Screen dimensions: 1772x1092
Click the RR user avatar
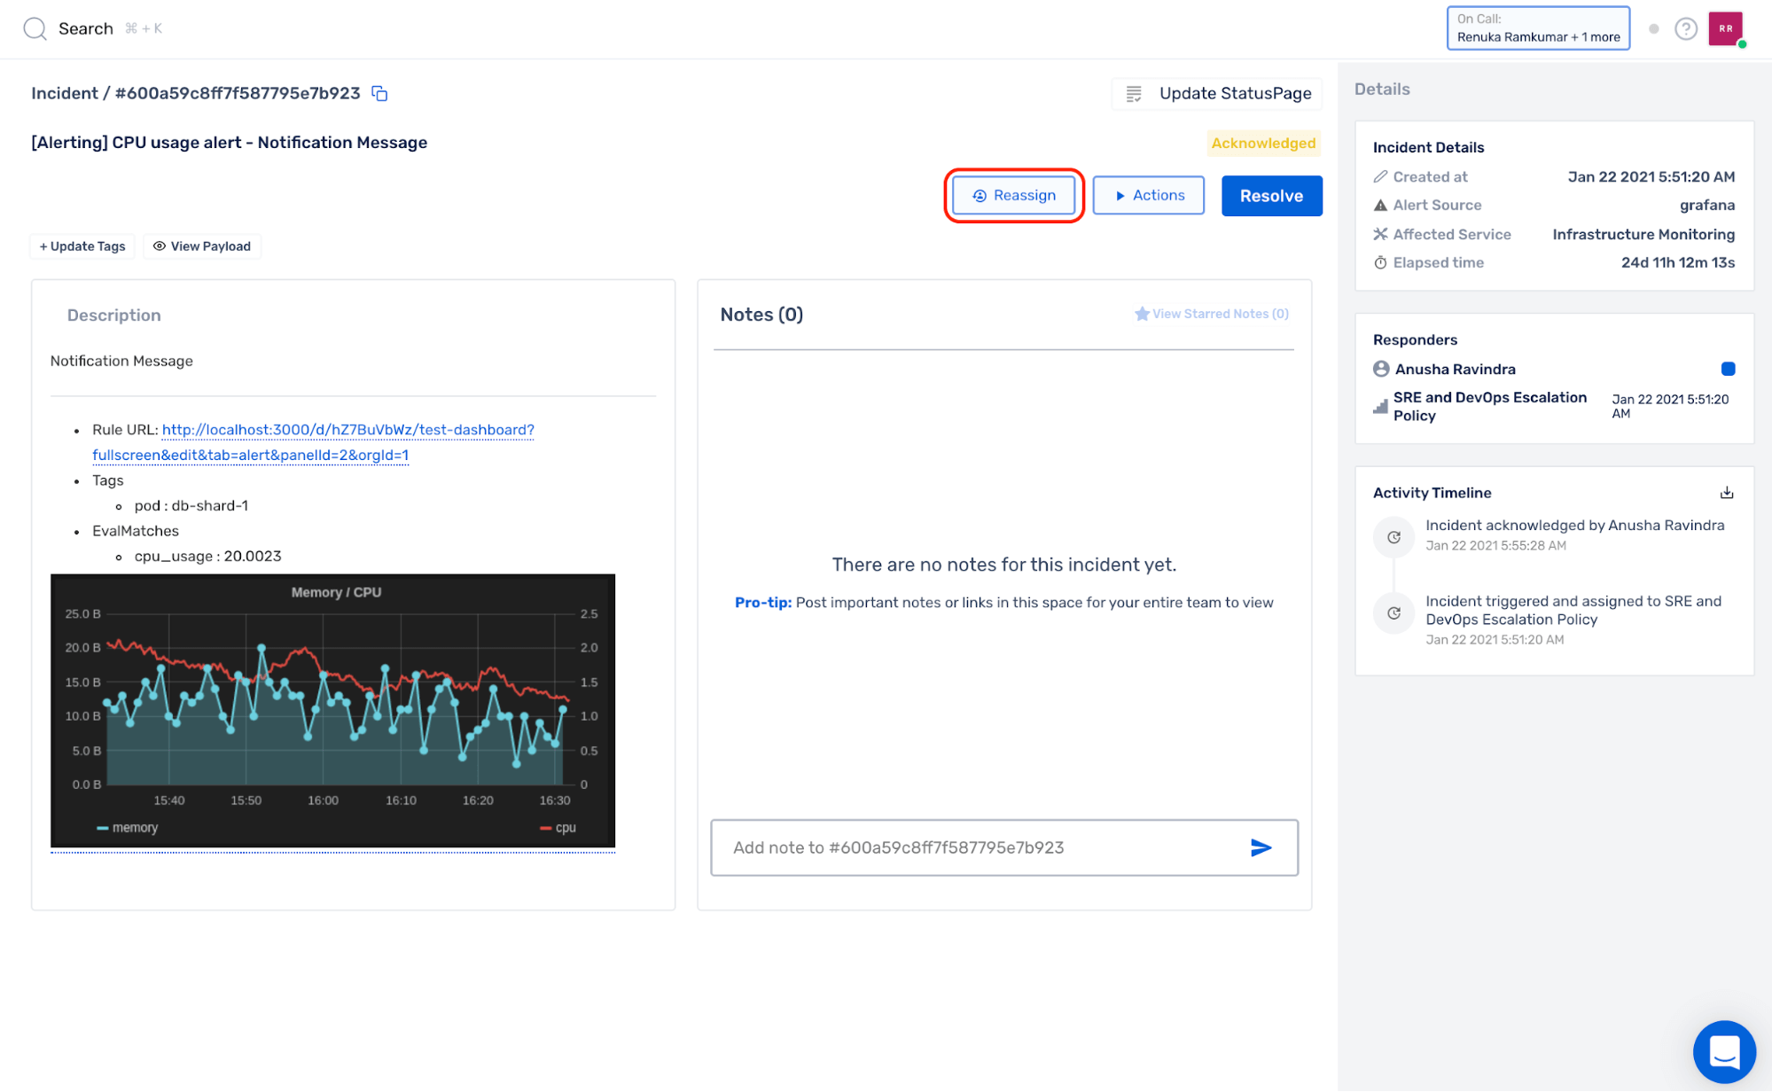1725,29
